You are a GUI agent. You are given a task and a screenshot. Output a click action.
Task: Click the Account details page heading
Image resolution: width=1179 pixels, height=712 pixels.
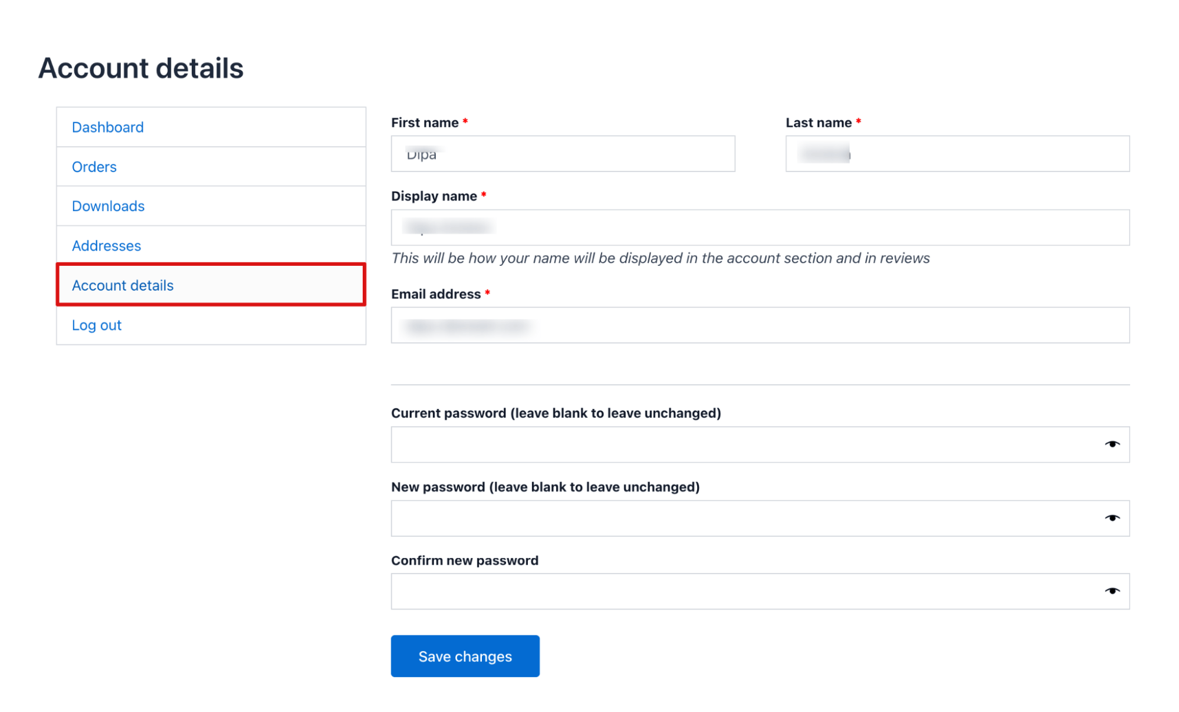tap(140, 68)
